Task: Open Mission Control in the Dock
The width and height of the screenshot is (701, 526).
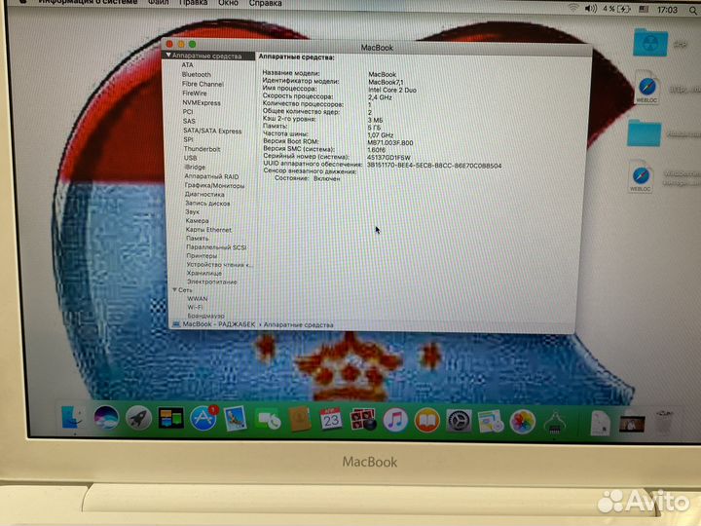Action: point(170,419)
